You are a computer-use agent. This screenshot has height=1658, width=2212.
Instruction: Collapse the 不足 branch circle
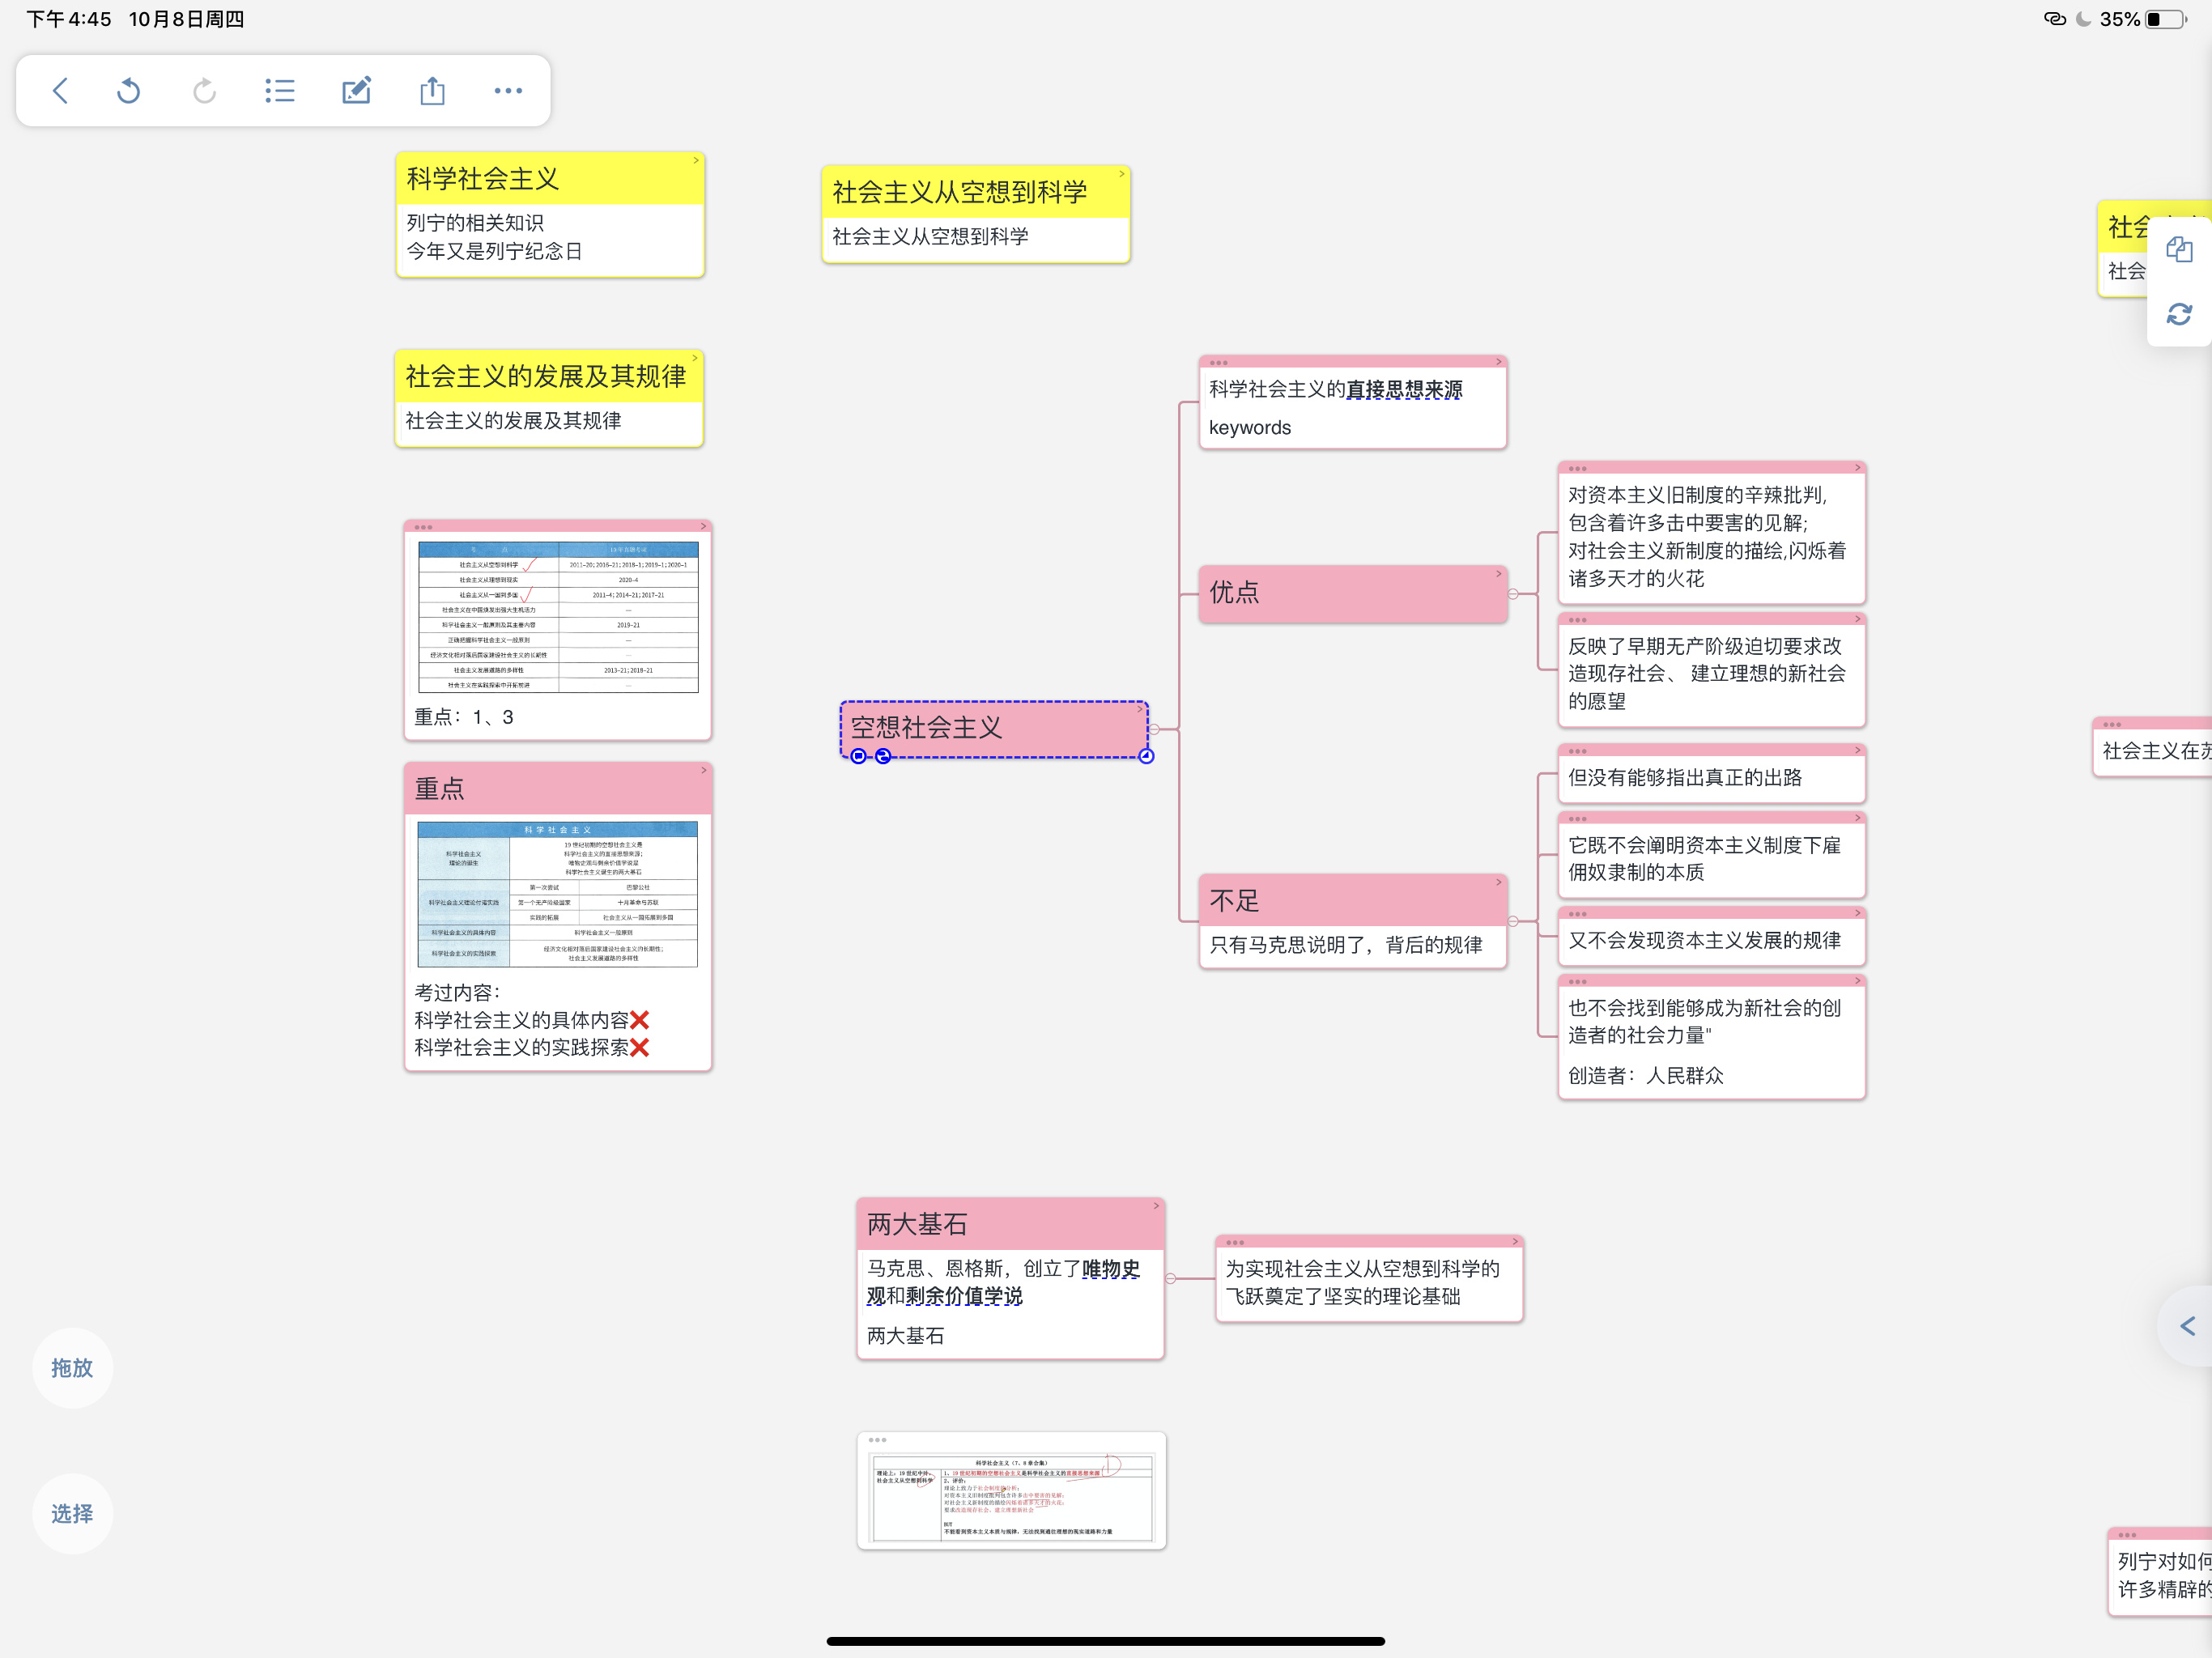click(x=1513, y=921)
